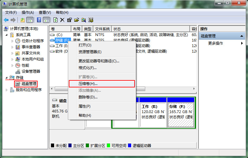This screenshot has width=248, height=158.
Task: Open the 操作(A) menu
Action: coord(28,12)
